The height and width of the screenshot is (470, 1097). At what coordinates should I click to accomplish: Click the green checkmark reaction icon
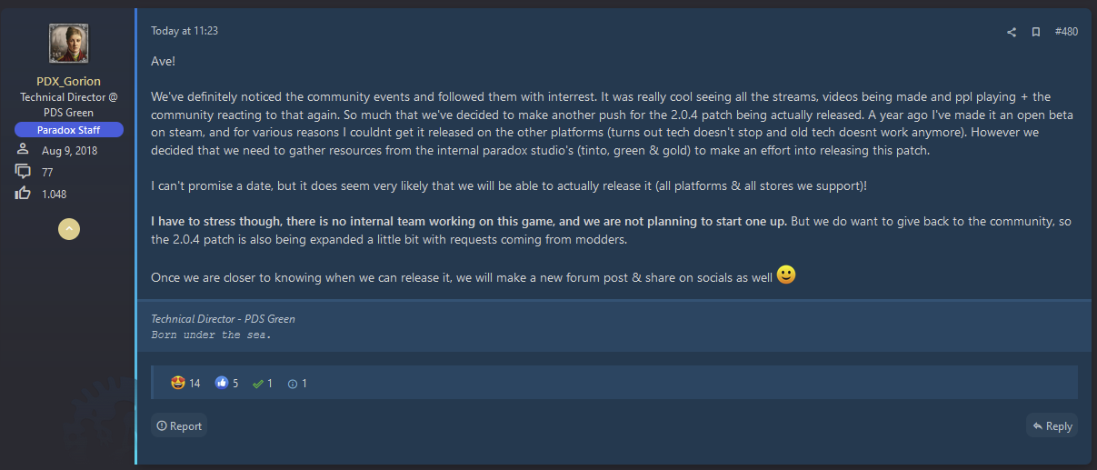point(258,383)
